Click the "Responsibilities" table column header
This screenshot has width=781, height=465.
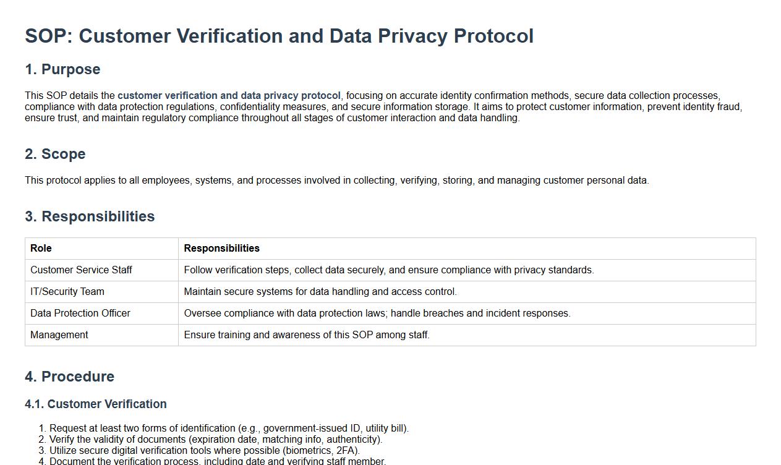tap(221, 249)
